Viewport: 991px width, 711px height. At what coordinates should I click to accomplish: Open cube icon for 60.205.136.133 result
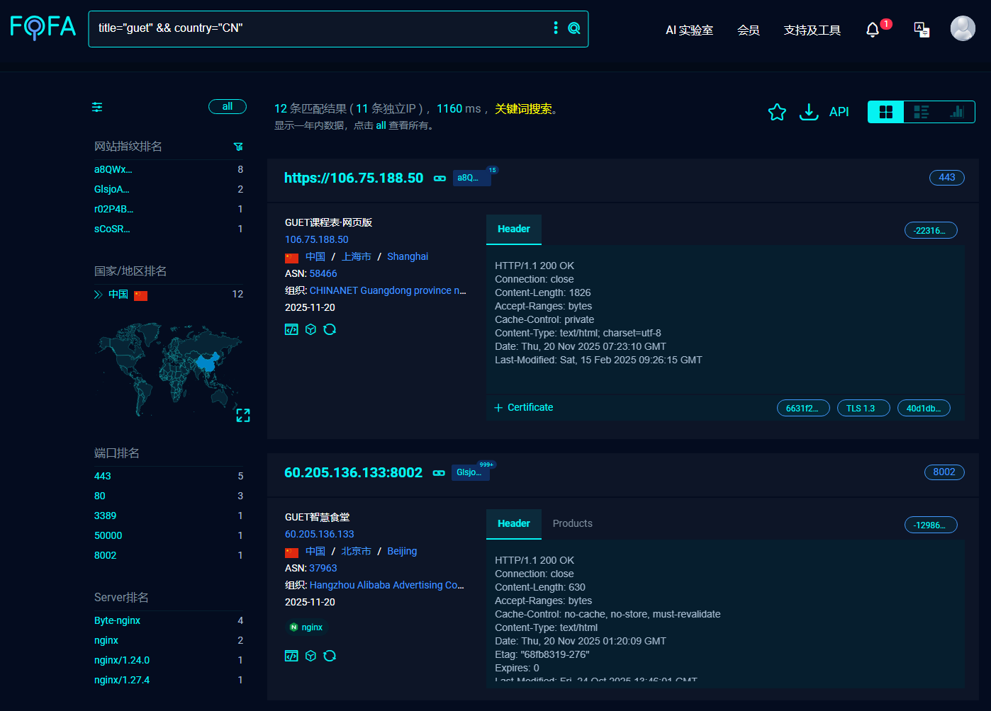[310, 656]
